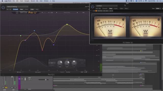Select the purple EQ band node
This screenshot has height=91, width=163.
coord(54,45)
